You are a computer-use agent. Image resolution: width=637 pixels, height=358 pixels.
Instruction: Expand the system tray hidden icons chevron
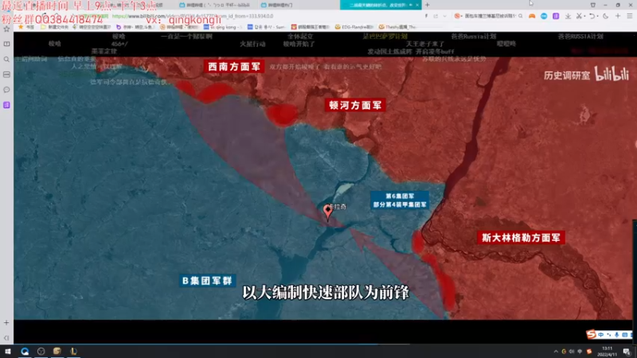[x=555, y=352]
